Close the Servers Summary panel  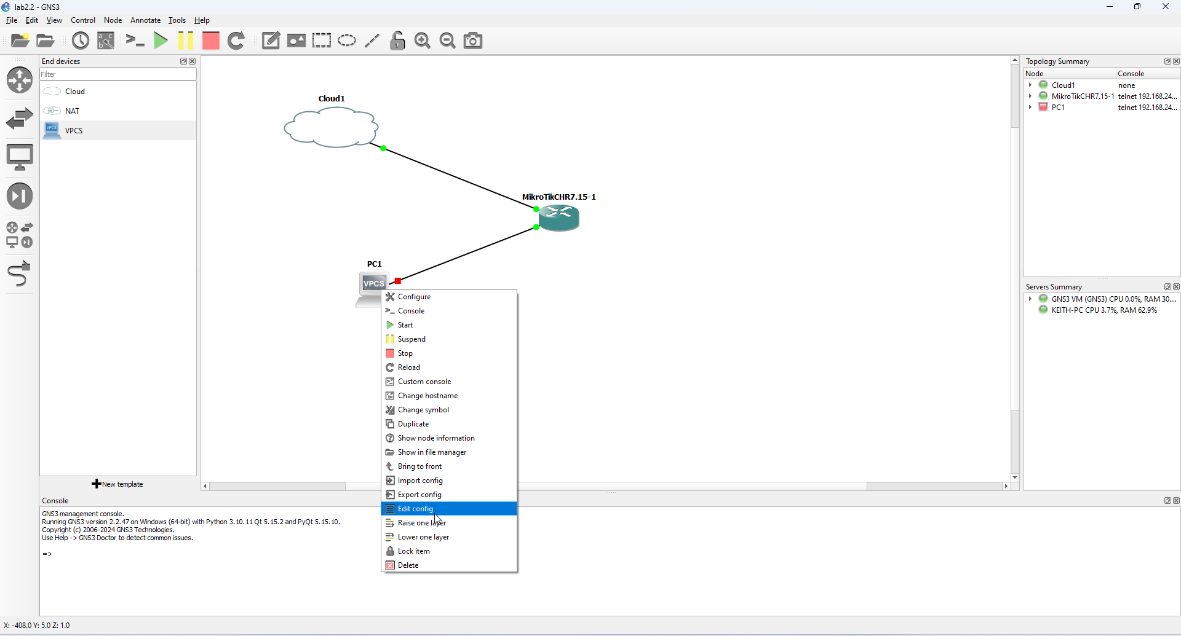tap(1176, 287)
